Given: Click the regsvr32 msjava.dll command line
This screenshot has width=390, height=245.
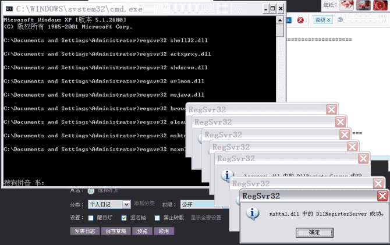Looking at the screenshot, I should pyautogui.click(x=104, y=95).
